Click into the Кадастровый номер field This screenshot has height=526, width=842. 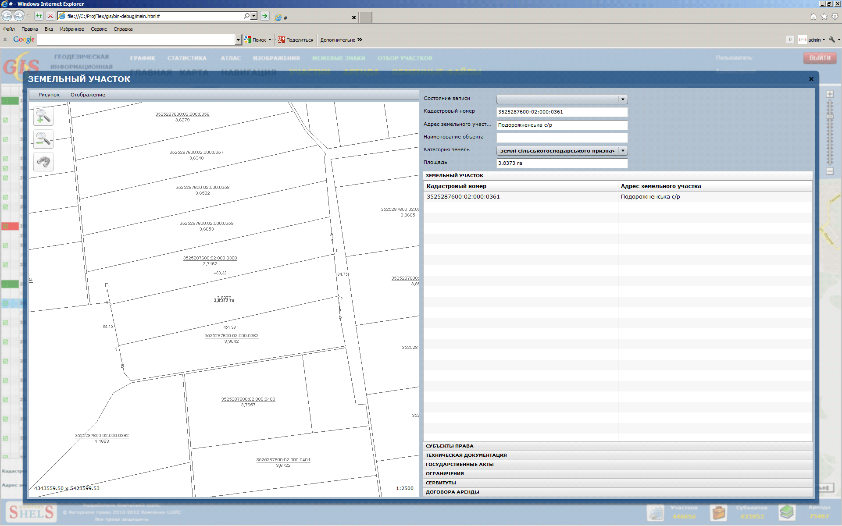tap(561, 112)
